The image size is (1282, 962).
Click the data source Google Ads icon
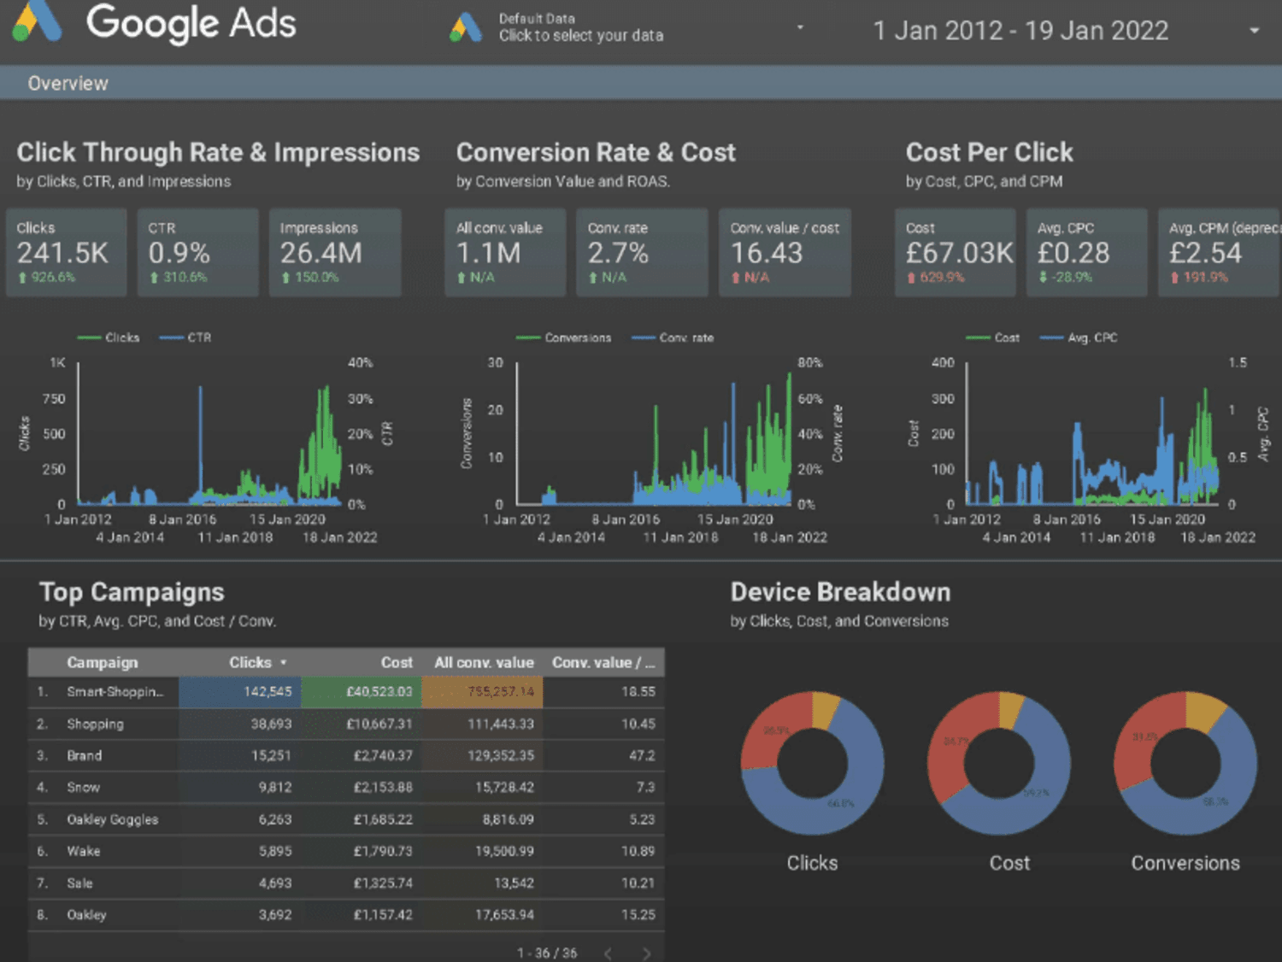coord(466,27)
